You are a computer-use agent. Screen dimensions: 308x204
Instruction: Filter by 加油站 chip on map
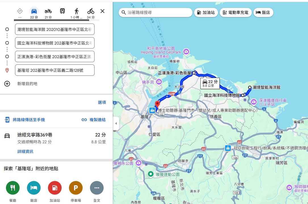pos(206,12)
